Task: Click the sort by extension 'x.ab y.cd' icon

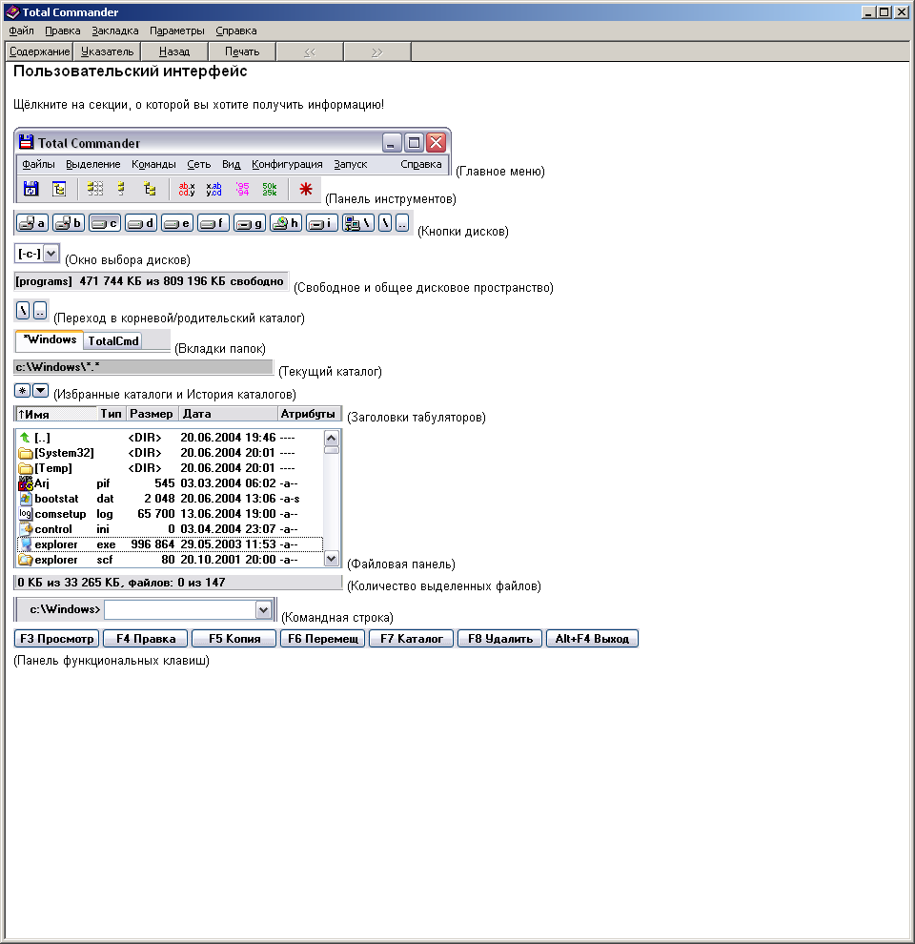Action: click(213, 189)
